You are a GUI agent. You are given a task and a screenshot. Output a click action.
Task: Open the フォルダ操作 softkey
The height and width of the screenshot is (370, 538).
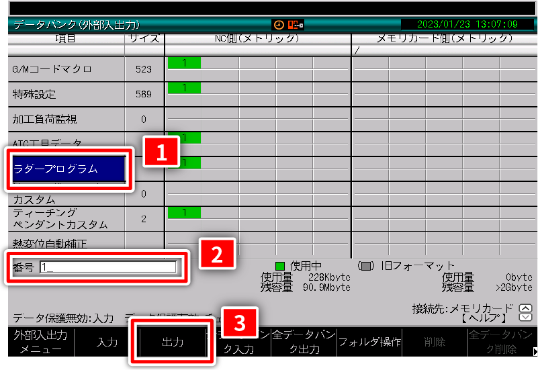pos(369,342)
